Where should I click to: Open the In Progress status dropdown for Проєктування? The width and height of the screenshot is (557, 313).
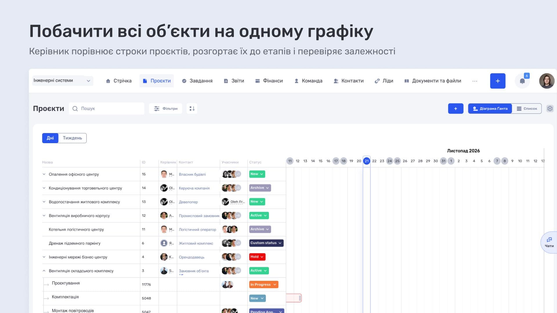tap(263, 284)
